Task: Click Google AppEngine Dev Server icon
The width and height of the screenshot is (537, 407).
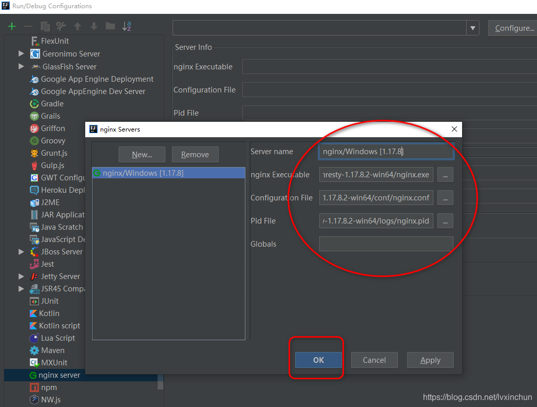Action: [34, 91]
